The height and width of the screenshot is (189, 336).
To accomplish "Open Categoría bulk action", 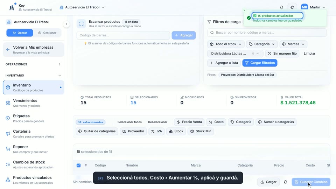I will (241, 122).
